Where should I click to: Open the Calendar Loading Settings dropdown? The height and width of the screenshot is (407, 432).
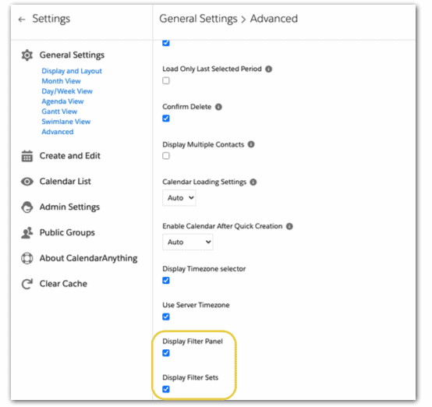click(x=179, y=198)
